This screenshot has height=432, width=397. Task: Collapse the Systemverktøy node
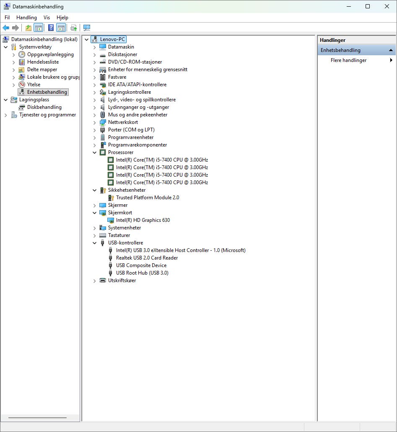(5, 47)
